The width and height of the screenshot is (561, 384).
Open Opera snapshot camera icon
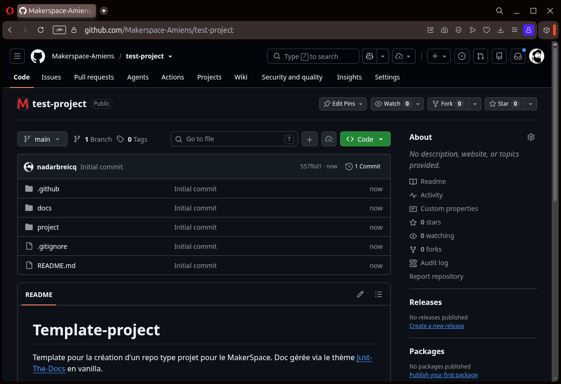[x=444, y=30]
